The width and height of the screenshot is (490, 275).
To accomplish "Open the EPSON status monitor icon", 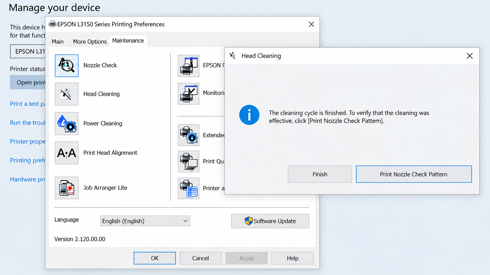I will (189, 66).
